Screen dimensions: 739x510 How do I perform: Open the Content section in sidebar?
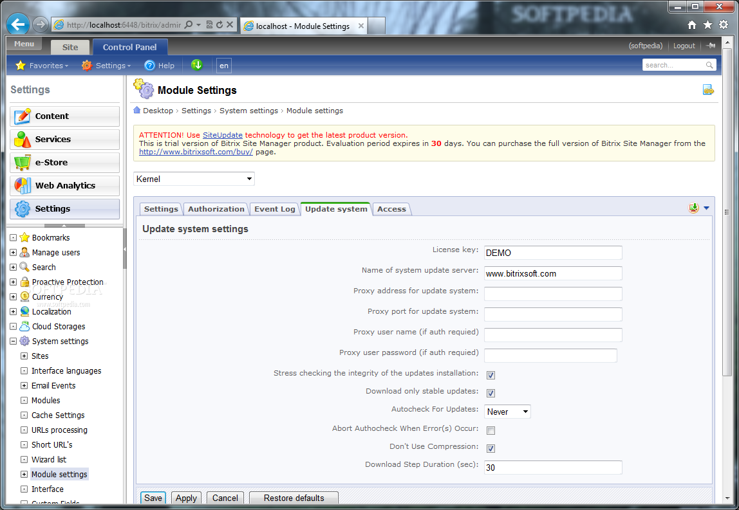click(64, 116)
